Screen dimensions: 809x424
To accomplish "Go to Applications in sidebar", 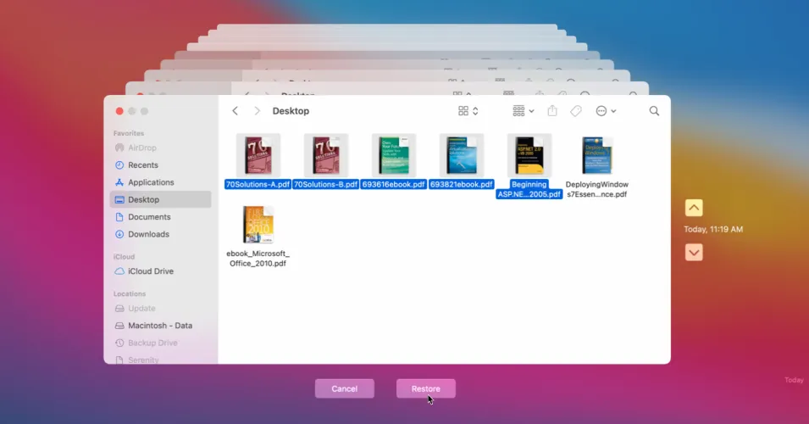I will tap(150, 182).
